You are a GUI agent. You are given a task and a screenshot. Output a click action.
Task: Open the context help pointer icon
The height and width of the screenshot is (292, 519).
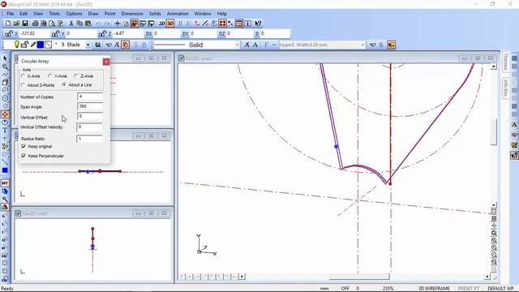pyautogui.click(x=258, y=24)
